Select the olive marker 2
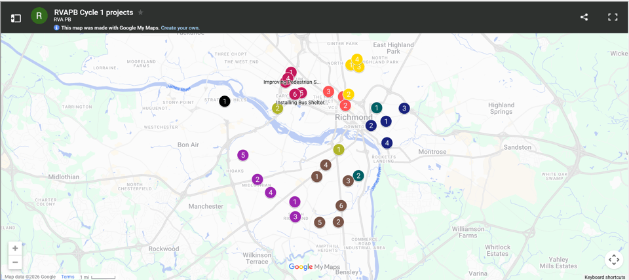 pyautogui.click(x=277, y=108)
